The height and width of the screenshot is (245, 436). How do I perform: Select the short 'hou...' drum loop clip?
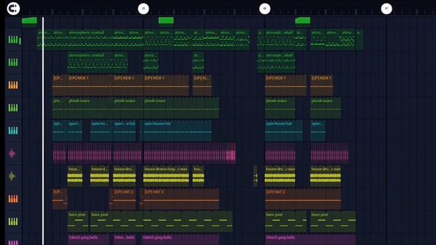[198, 176]
